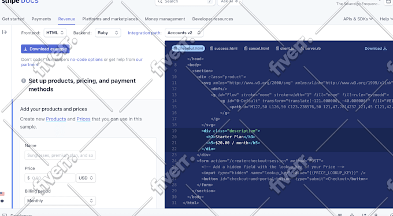Click the Integration path link
Image resolution: width=393 pixels, height=216 pixels.
pos(144,33)
